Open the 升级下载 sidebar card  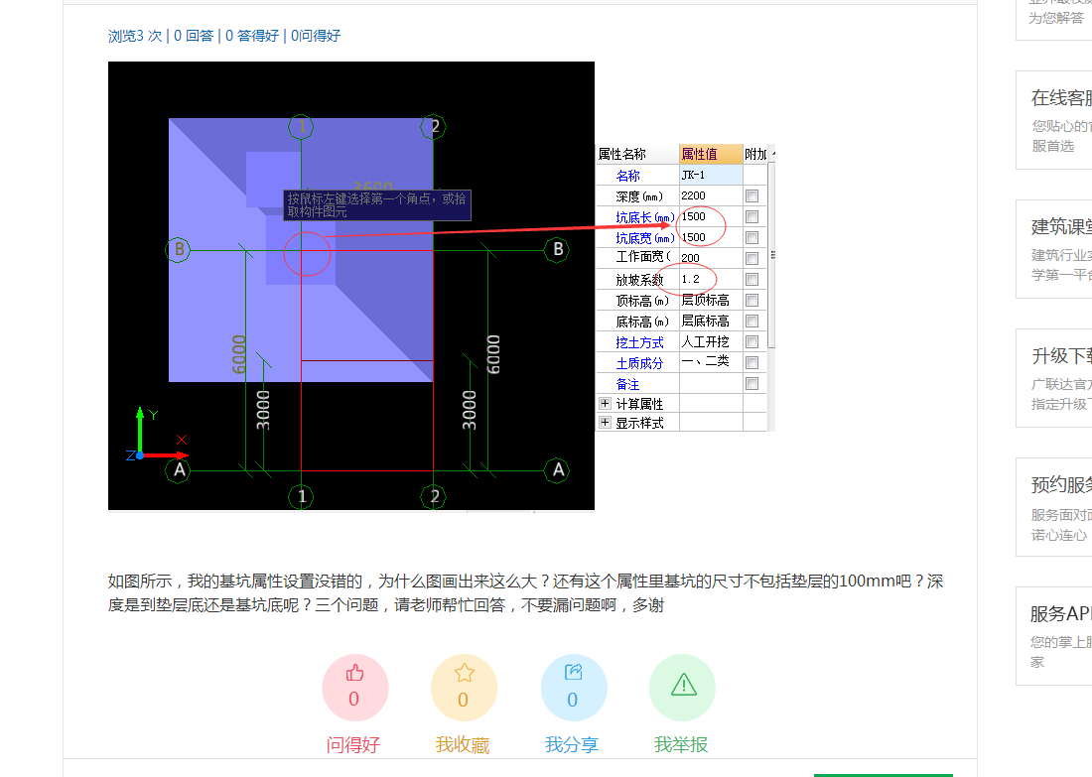tap(1053, 378)
